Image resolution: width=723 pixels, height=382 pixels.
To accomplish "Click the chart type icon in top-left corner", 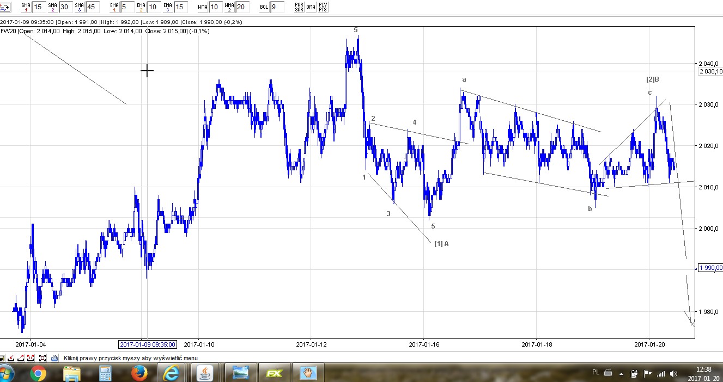I will point(5,7).
